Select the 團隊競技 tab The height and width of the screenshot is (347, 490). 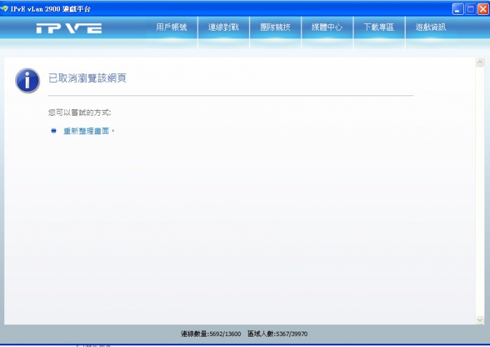click(x=275, y=28)
